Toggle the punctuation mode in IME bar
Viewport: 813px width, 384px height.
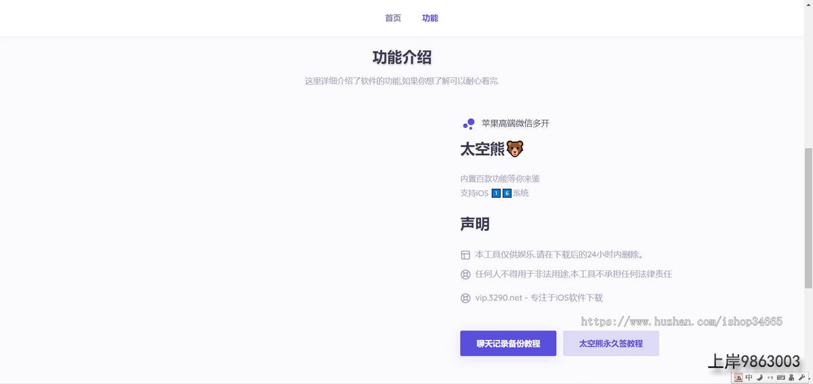click(770, 377)
